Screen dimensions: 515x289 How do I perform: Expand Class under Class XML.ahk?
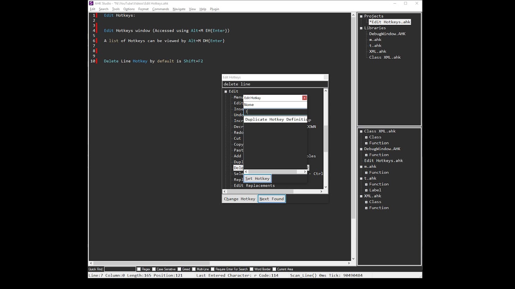[366, 137]
